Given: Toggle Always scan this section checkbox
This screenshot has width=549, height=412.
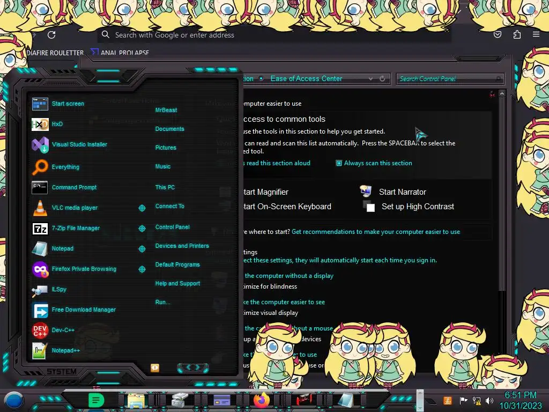Looking at the screenshot, I should coord(339,163).
